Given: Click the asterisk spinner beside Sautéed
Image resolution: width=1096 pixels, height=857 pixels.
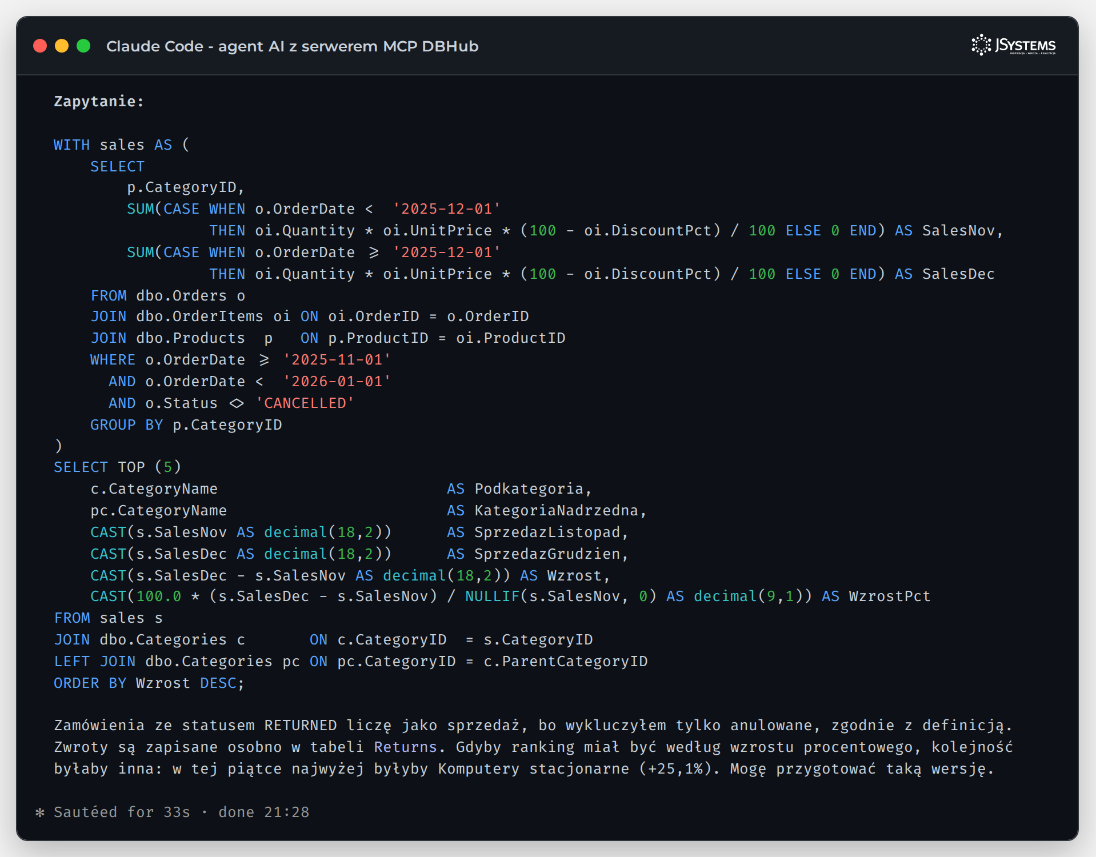Looking at the screenshot, I should [39, 812].
